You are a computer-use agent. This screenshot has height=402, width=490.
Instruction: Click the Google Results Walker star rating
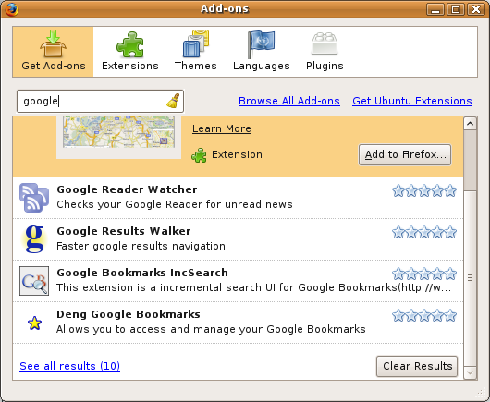(424, 232)
